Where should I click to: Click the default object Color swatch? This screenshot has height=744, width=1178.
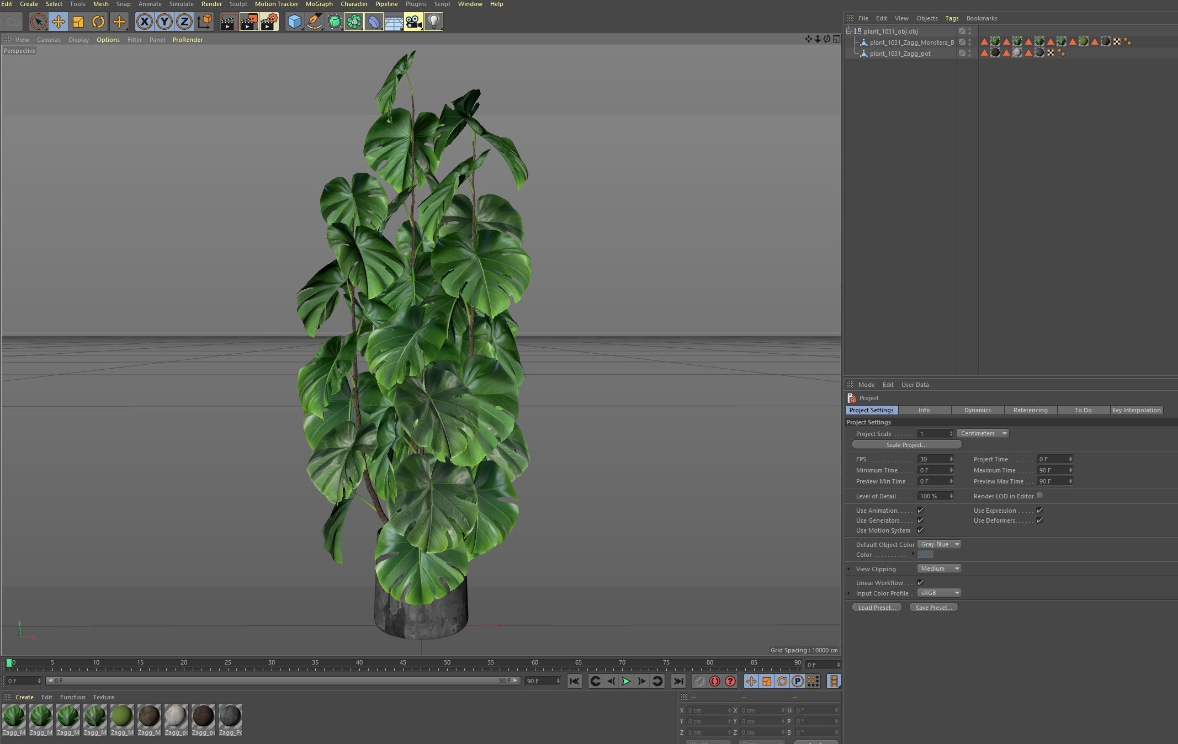click(925, 554)
